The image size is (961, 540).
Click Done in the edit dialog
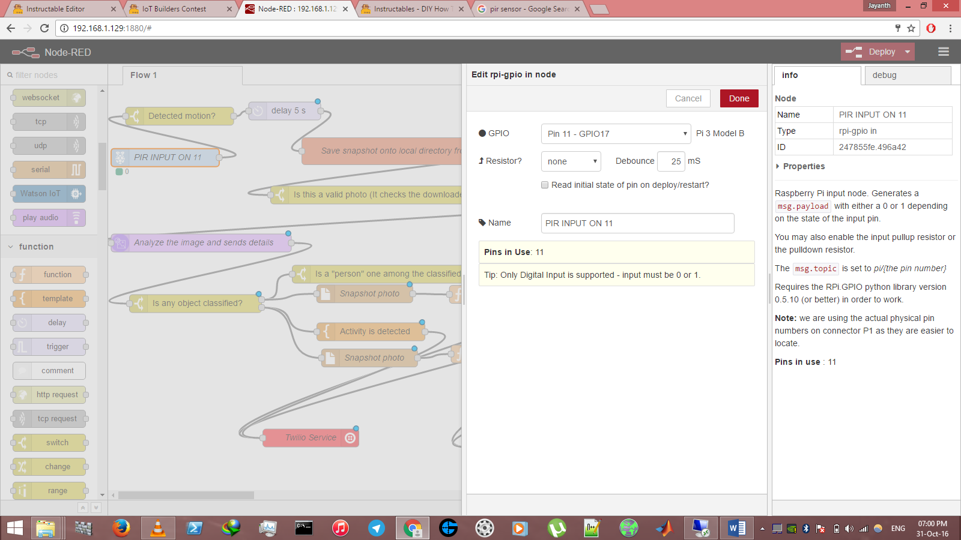[x=739, y=98]
